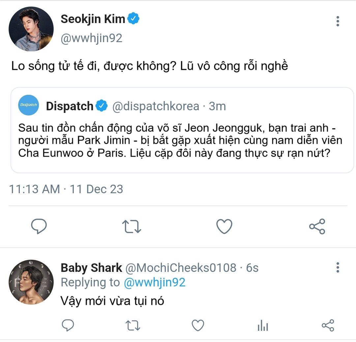The image size is (356, 342).
Task: Reply to Seokjin Kim's main tweet
Action: 39,226
